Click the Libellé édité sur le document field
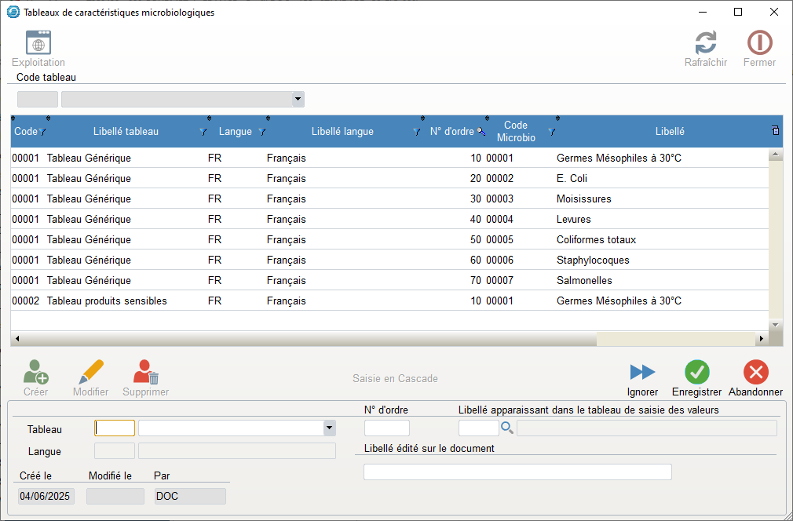Image resolution: width=793 pixels, height=521 pixels. coord(517,472)
